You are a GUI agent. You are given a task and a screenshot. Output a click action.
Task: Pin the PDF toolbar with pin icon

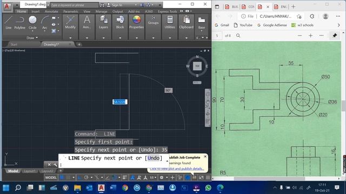coord(335,36)
